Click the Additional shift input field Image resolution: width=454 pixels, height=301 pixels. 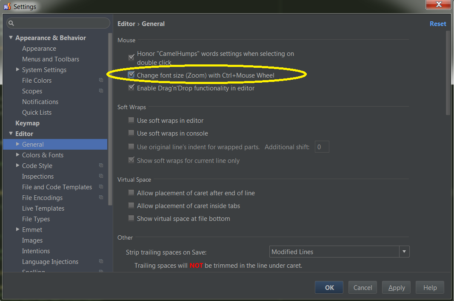pos(322,146)
